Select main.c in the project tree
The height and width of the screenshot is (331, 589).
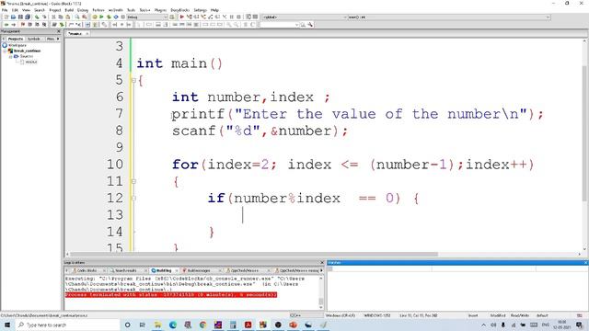click(x=30, y=62)
